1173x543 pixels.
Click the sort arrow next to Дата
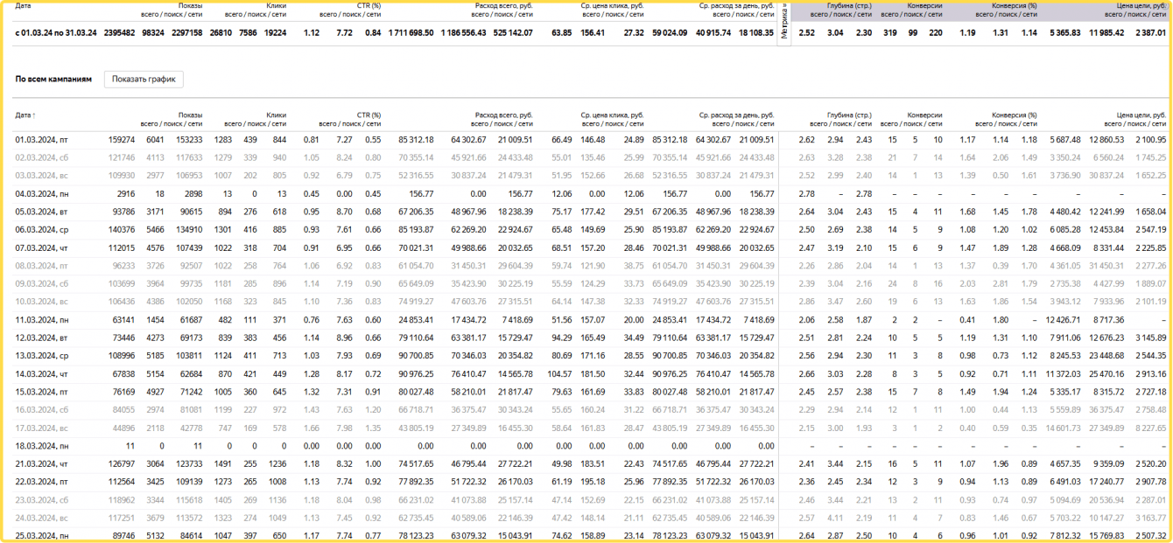point(34,115)
